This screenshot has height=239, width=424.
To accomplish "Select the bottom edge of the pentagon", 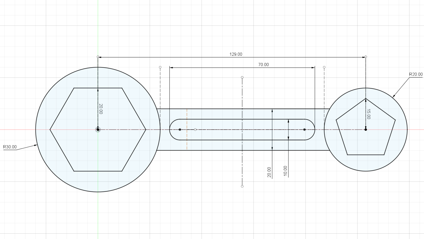I will (366, 154).
